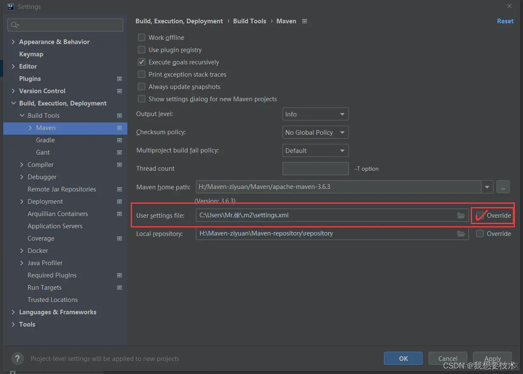Click the Thread count input field
Image resolution: width=523 pixels, height=374 pixels.
coord(315,169)
